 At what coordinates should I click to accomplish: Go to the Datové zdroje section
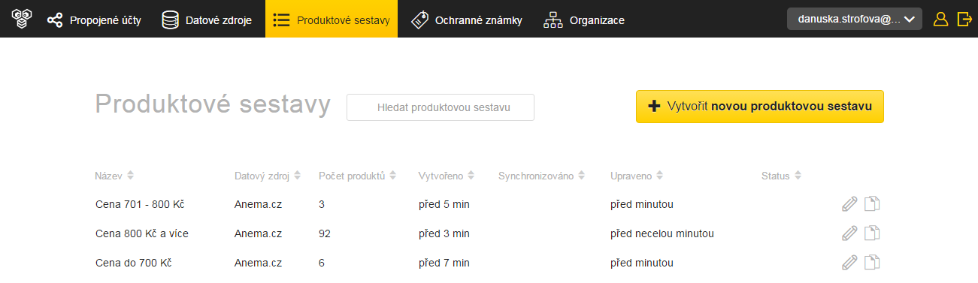click(207, 20)
